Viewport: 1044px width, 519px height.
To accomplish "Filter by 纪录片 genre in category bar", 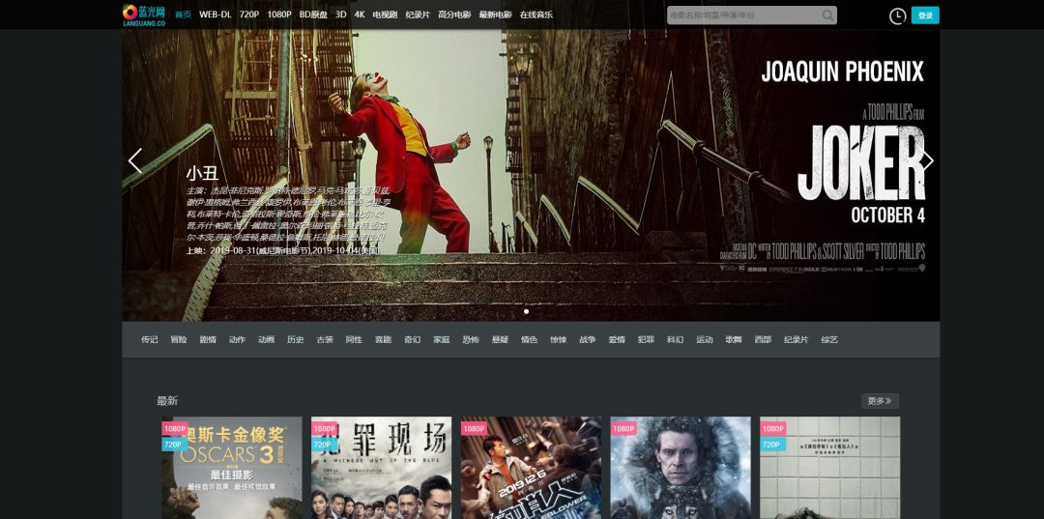I will click(797, 340).
